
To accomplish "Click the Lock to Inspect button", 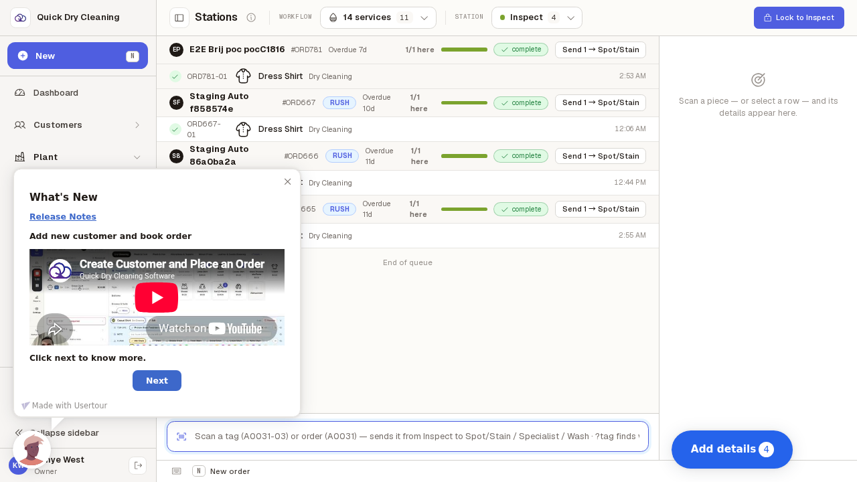I will pos(799,17).
